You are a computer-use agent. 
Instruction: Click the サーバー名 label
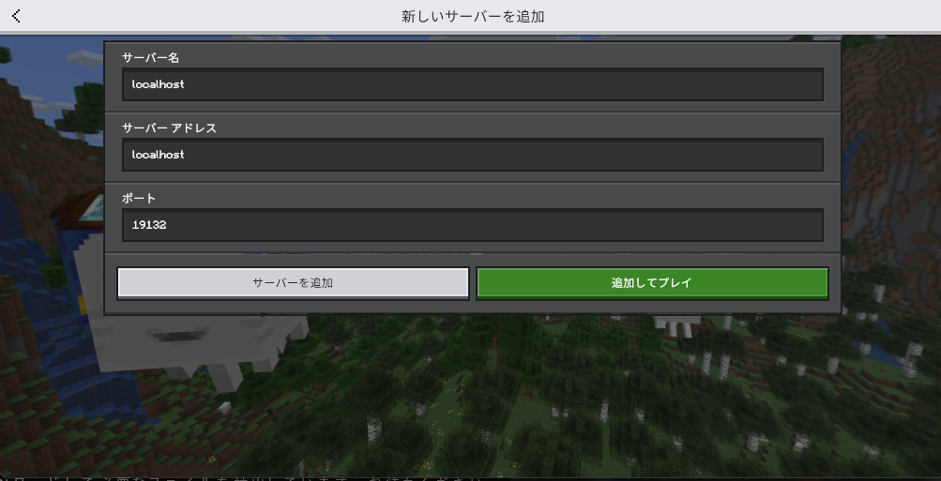pyautogui.click(x=151, y=58)
